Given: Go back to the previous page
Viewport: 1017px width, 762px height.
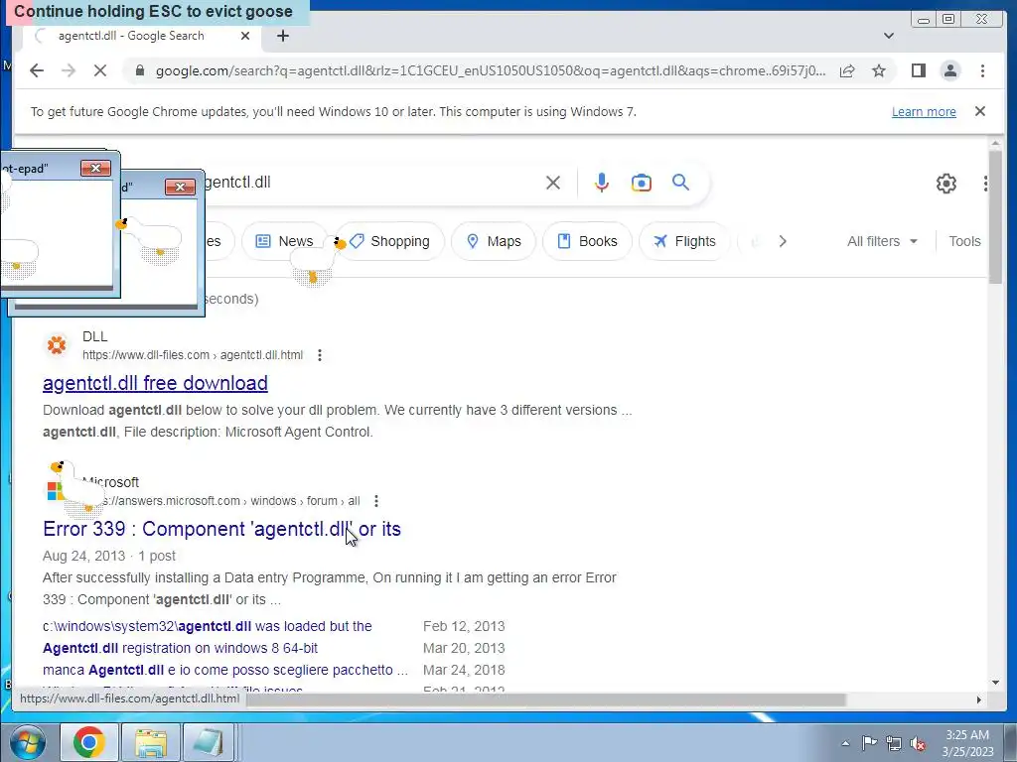Looking at the screenshot, I should [37, 70].
